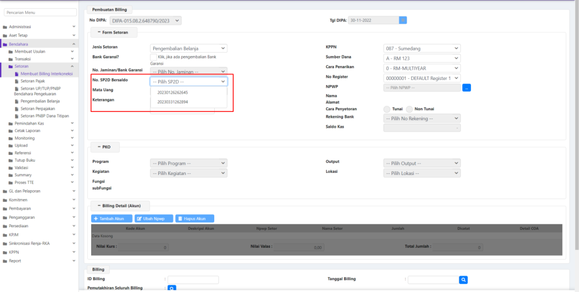This screenshot has height=292, width=579.
Task: Select the Non Tunai radio button
Action: 410,109
